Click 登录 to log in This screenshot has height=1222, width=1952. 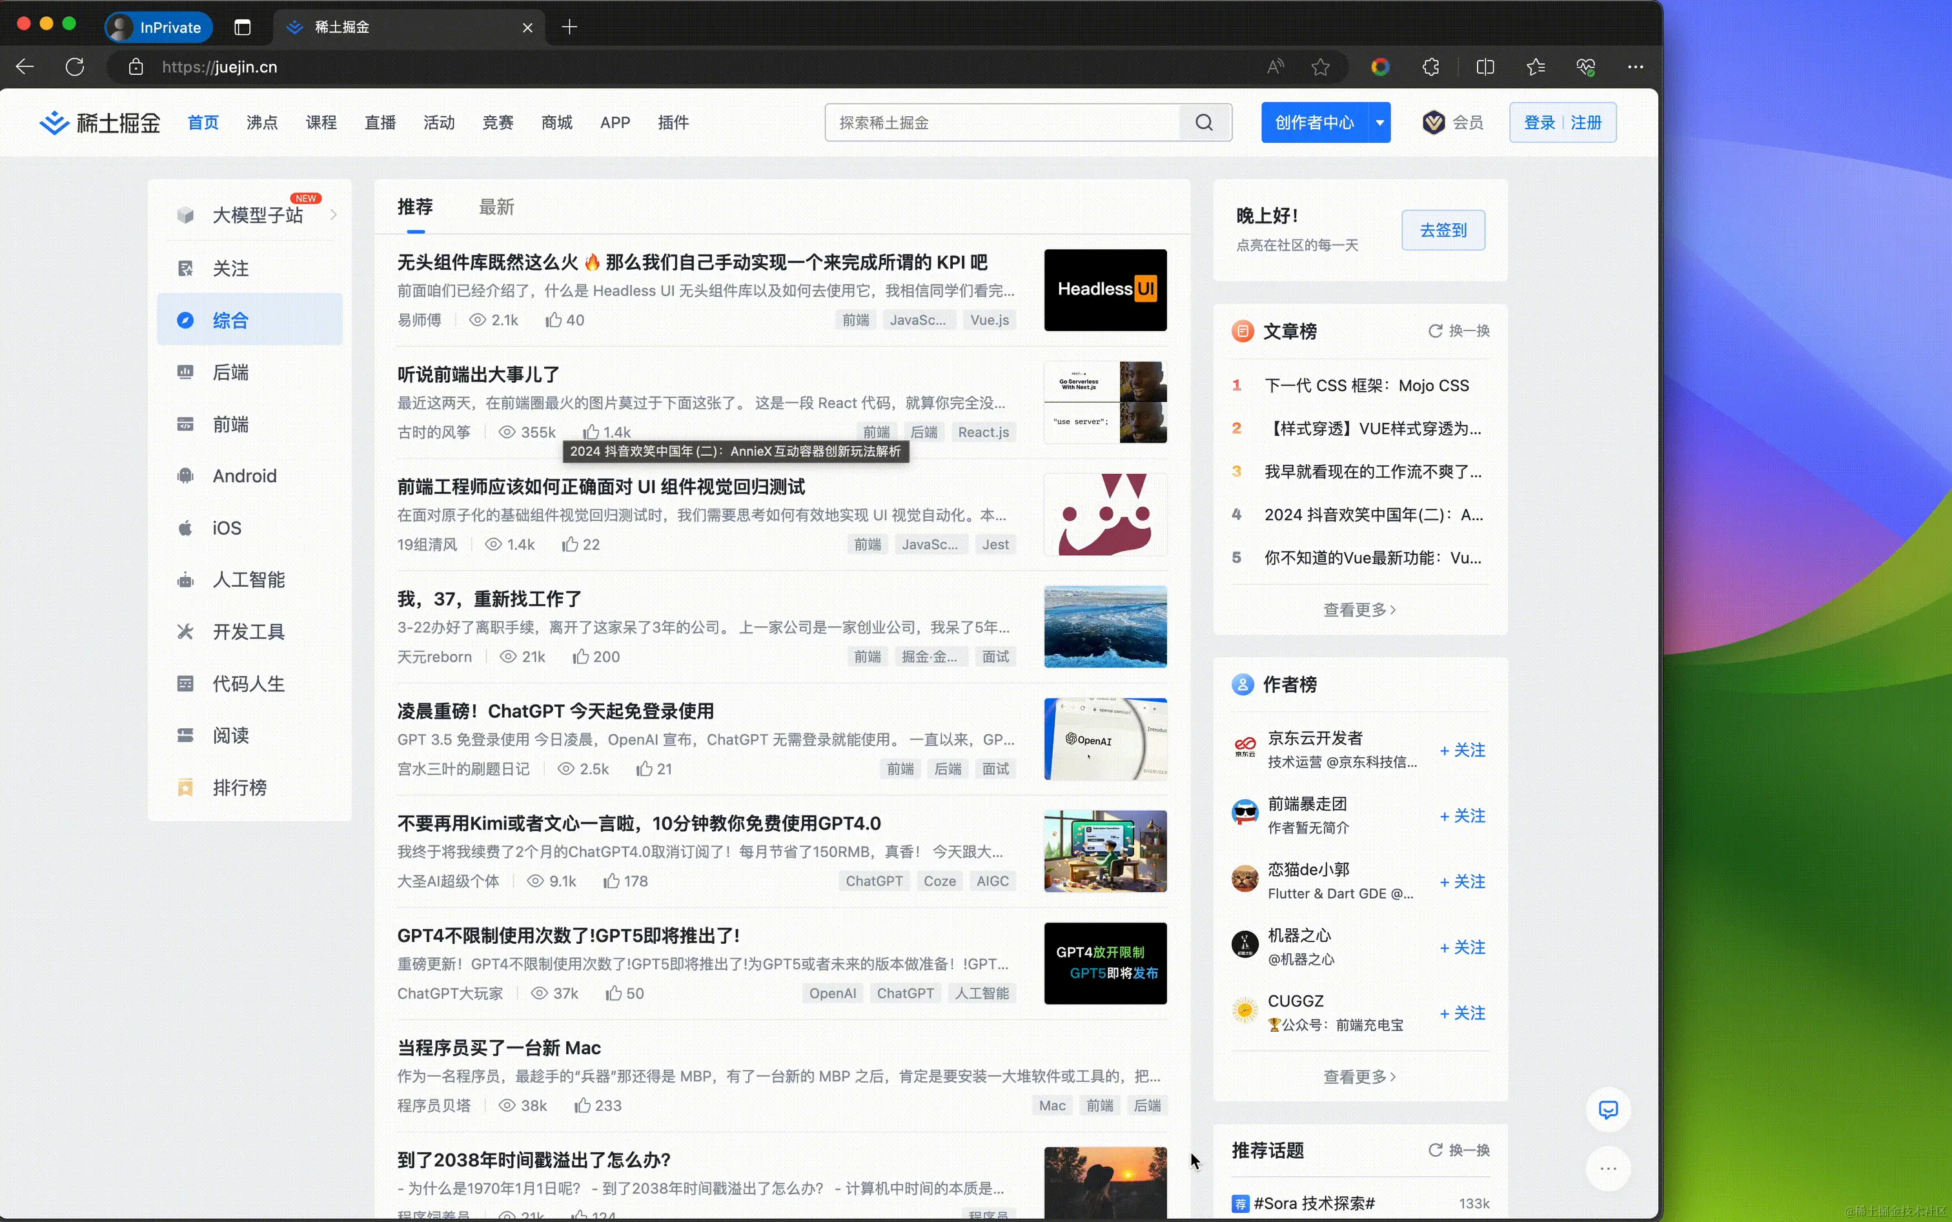click(x=1539, y=123)
